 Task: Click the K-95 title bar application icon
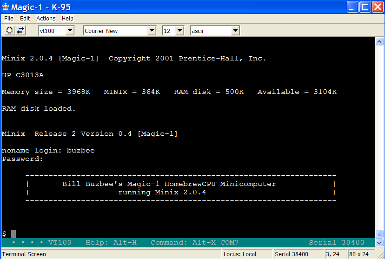pyautogui.click(x=6, y=7)
